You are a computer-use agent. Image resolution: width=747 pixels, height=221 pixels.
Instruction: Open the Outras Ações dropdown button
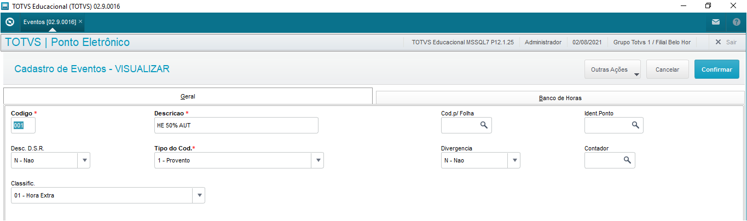613,69
